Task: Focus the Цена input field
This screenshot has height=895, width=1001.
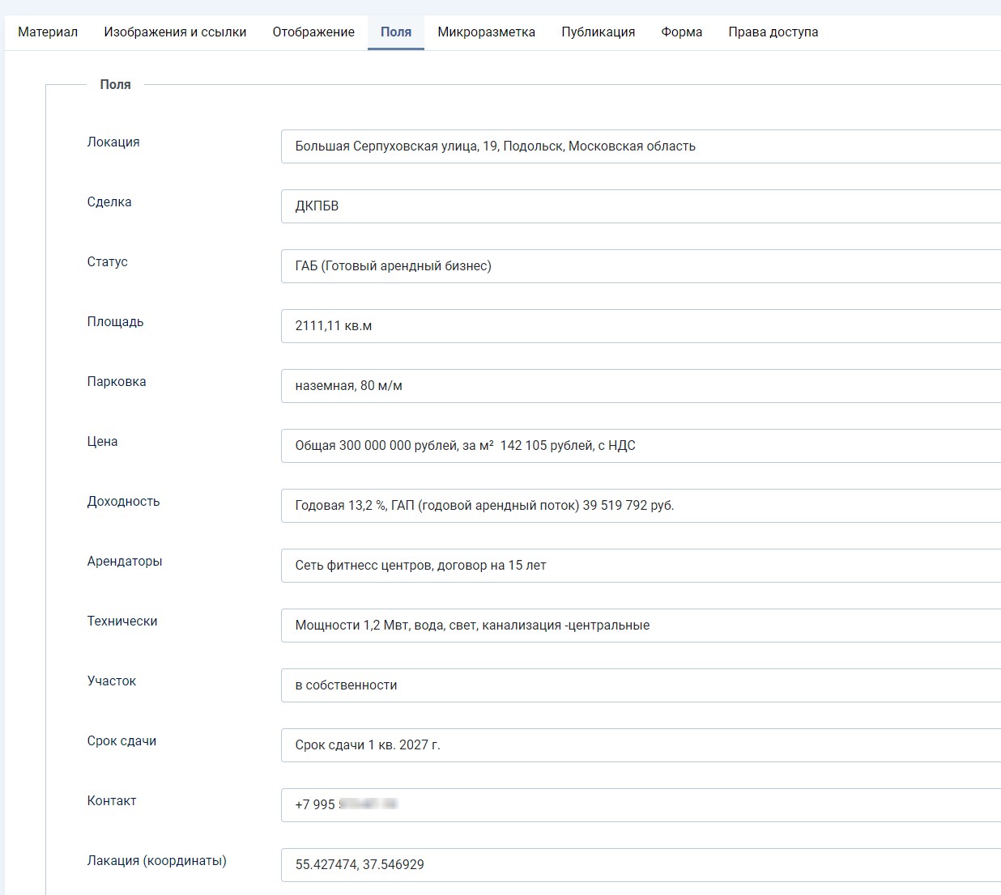Action: tap(640, 446)
